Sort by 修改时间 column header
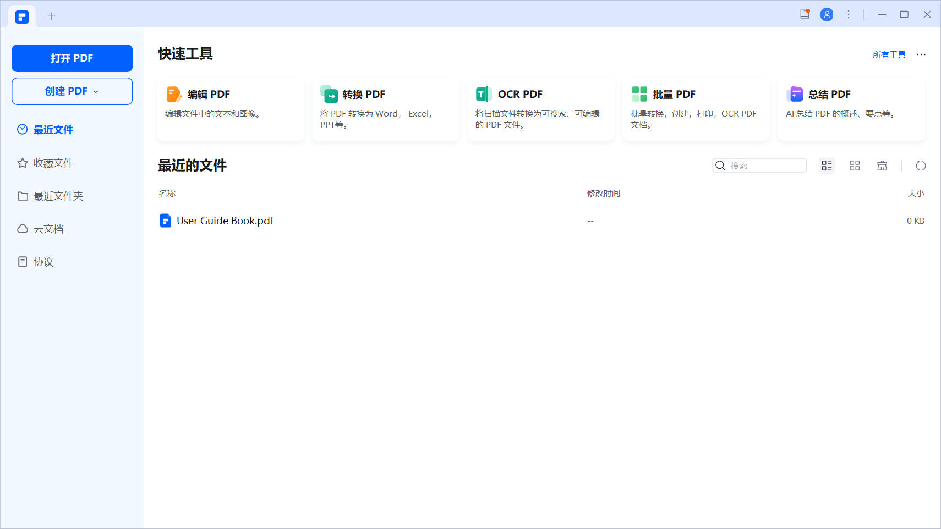Screen dimensions: 941x529 pos(604,194)
